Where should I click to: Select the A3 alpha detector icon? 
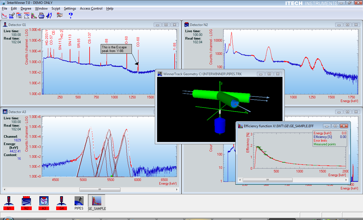(44, 203)
